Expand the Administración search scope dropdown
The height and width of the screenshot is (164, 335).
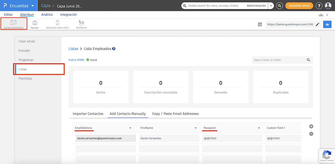[271, 6]
